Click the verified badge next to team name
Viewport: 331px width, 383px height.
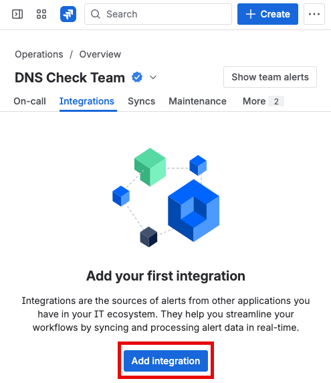[x=137, y=78]
